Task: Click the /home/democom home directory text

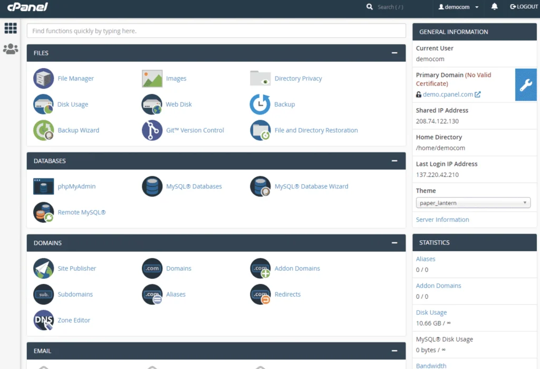Action: (x=440, y=148)
